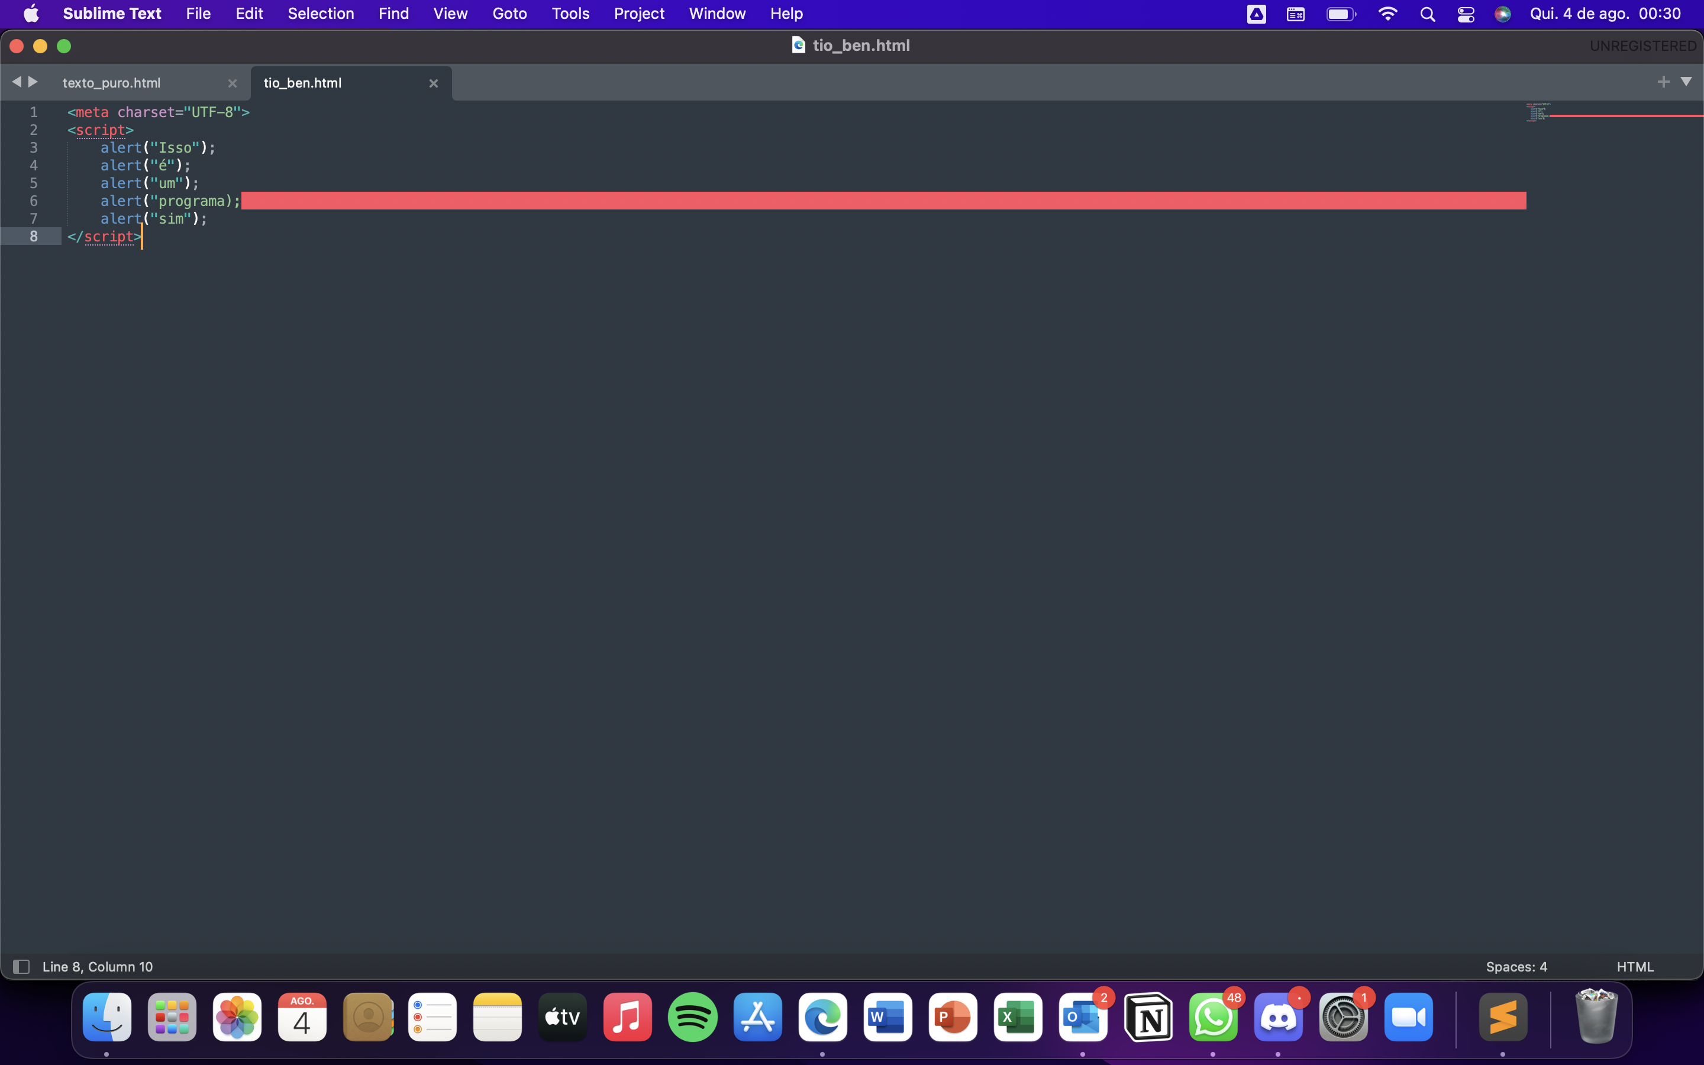Open the Find menu
The height and width of the screenshot is (1065, 1704).
point(393,14)
